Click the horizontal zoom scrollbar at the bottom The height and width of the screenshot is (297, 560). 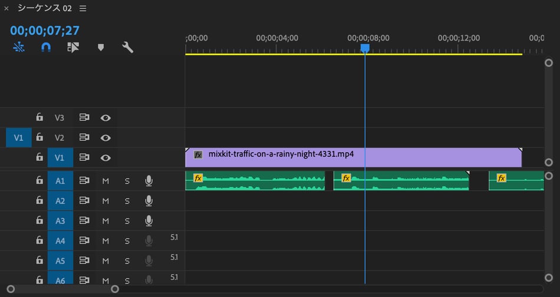tap(62, 289)
